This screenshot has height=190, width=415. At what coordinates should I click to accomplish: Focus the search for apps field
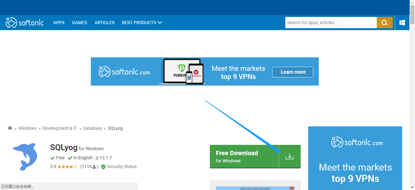331,23
